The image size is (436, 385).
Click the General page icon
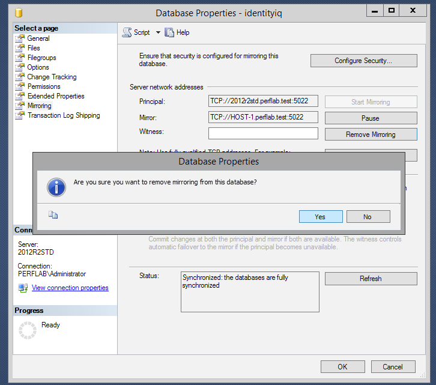[20, 38]
